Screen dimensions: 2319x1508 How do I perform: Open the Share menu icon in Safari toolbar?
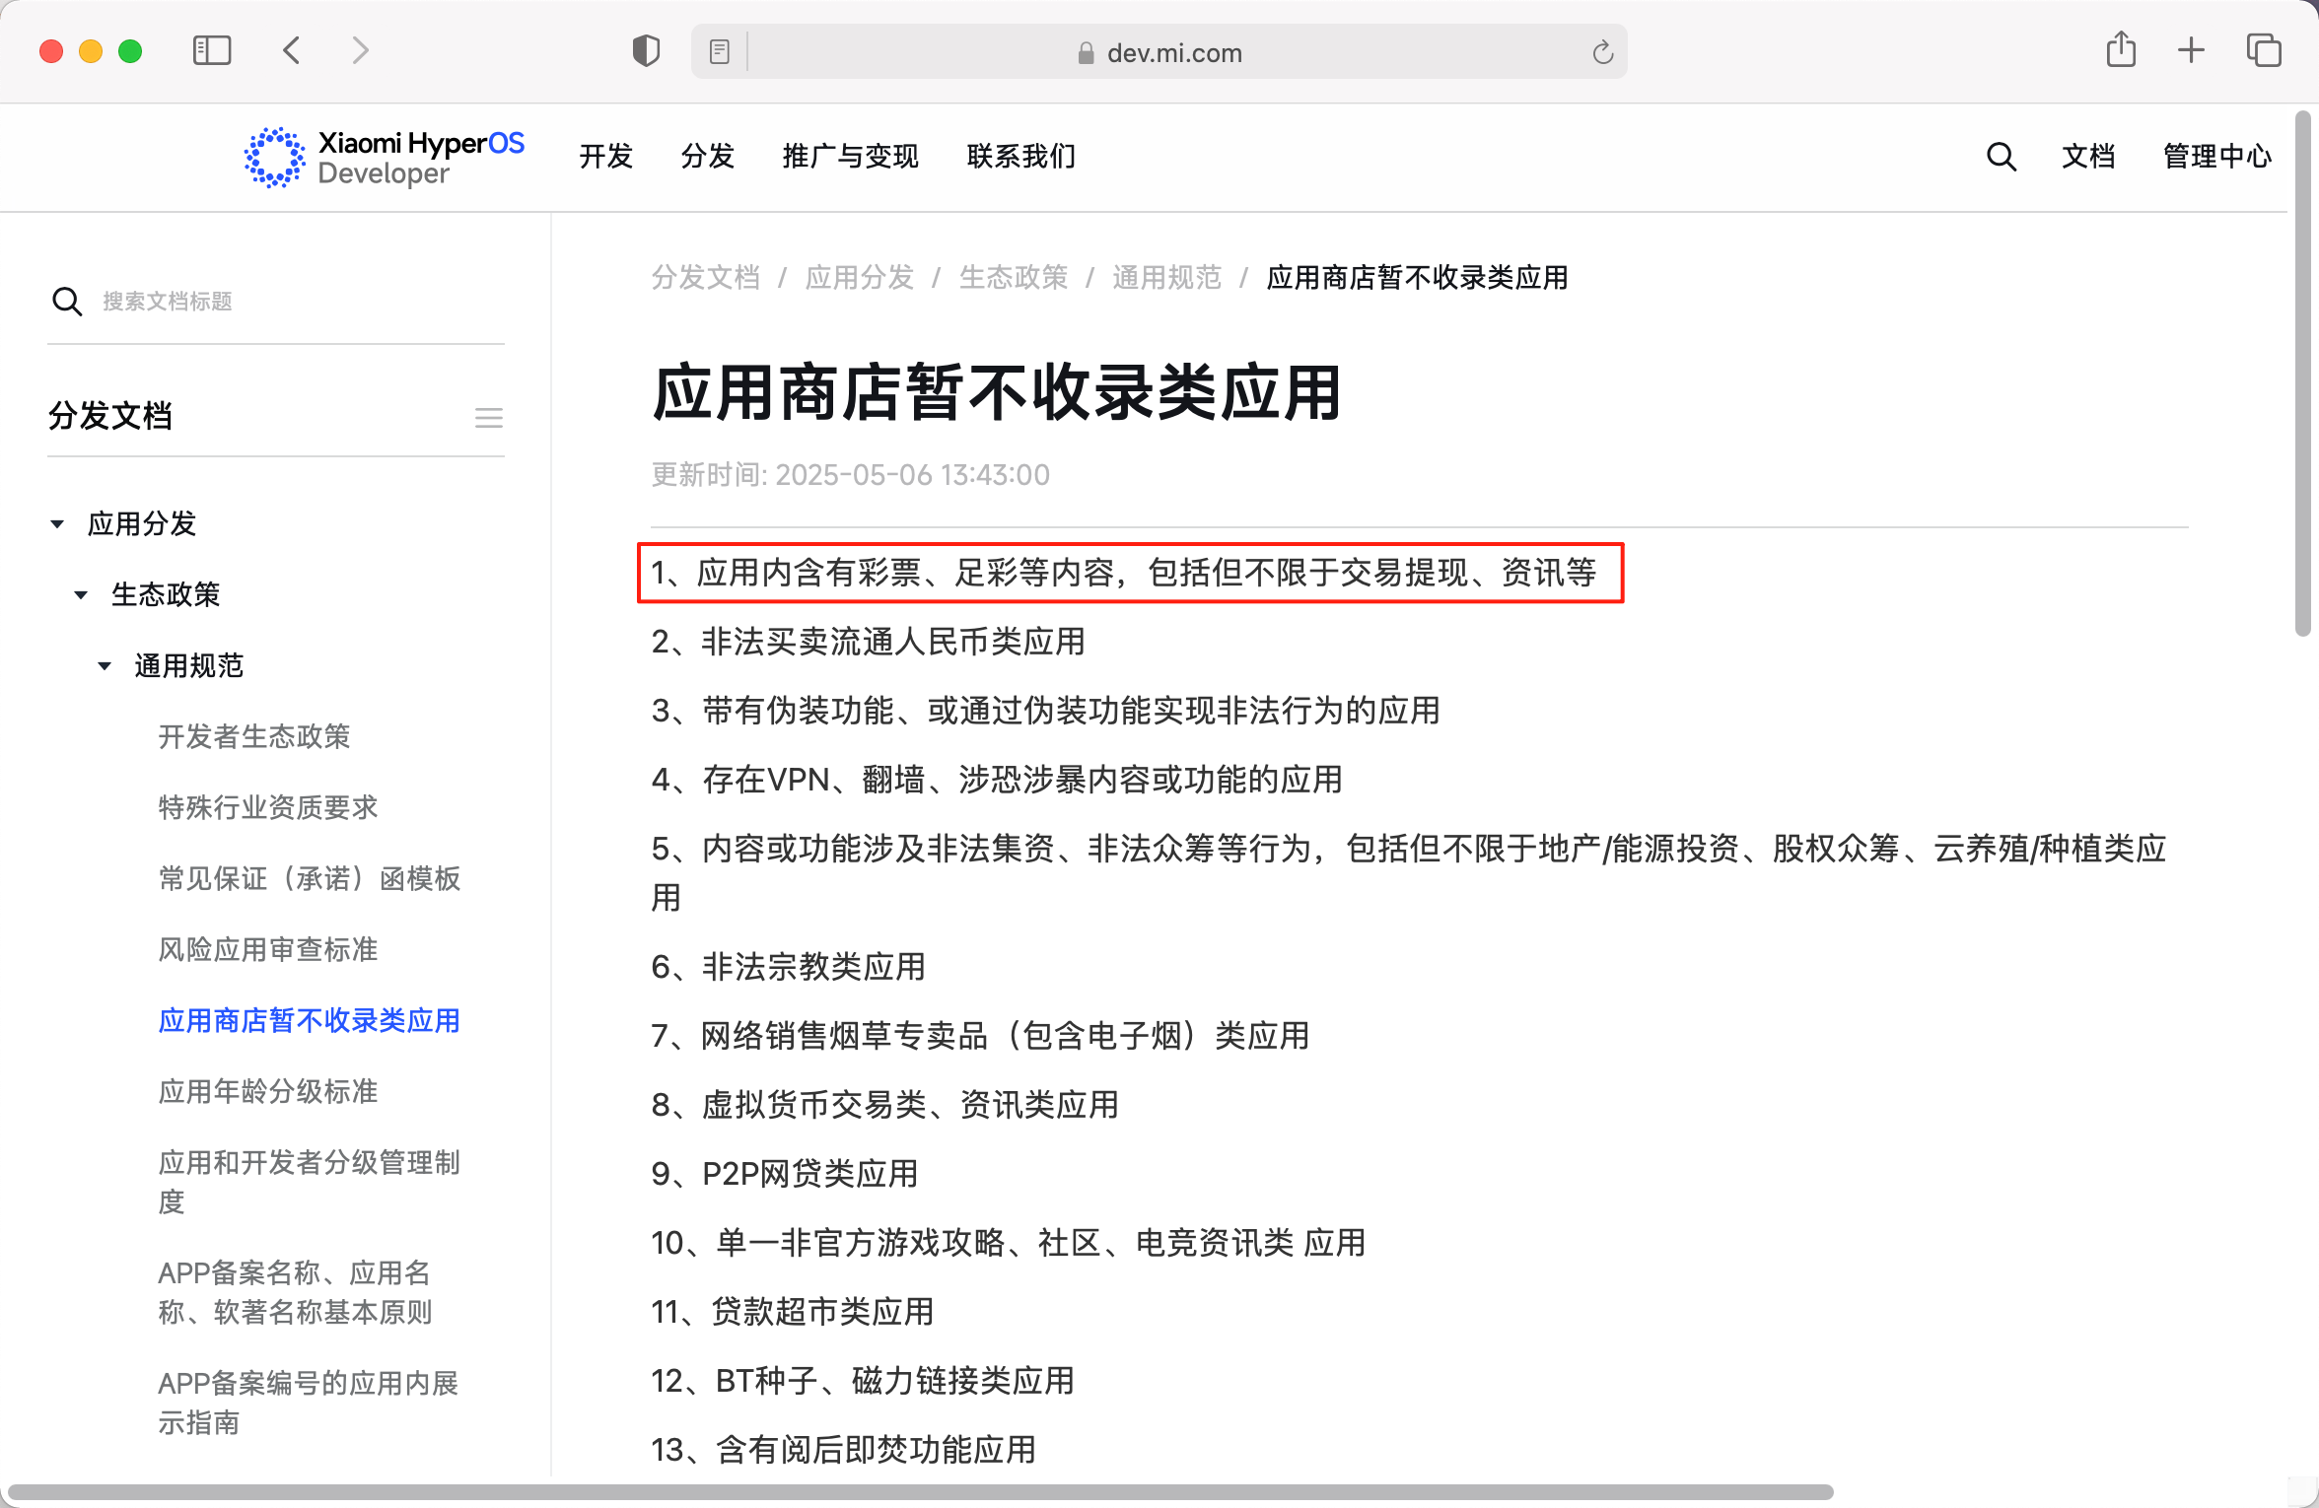pyautogui.click(x=2120, y=50)
